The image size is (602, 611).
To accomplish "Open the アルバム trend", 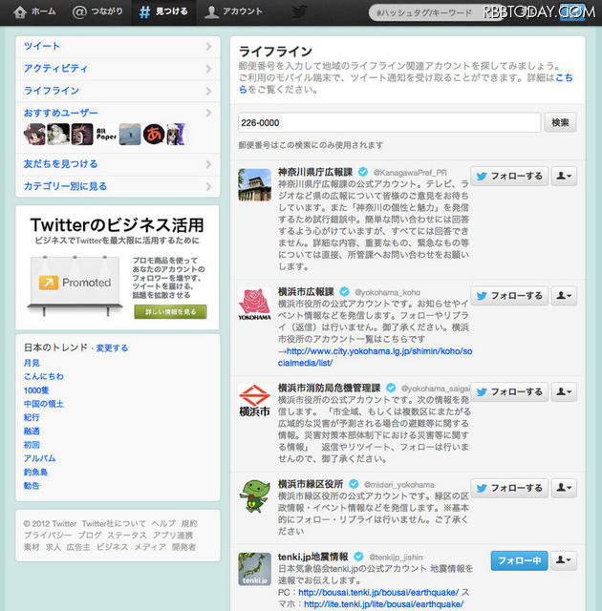I will tap(39, 458).
